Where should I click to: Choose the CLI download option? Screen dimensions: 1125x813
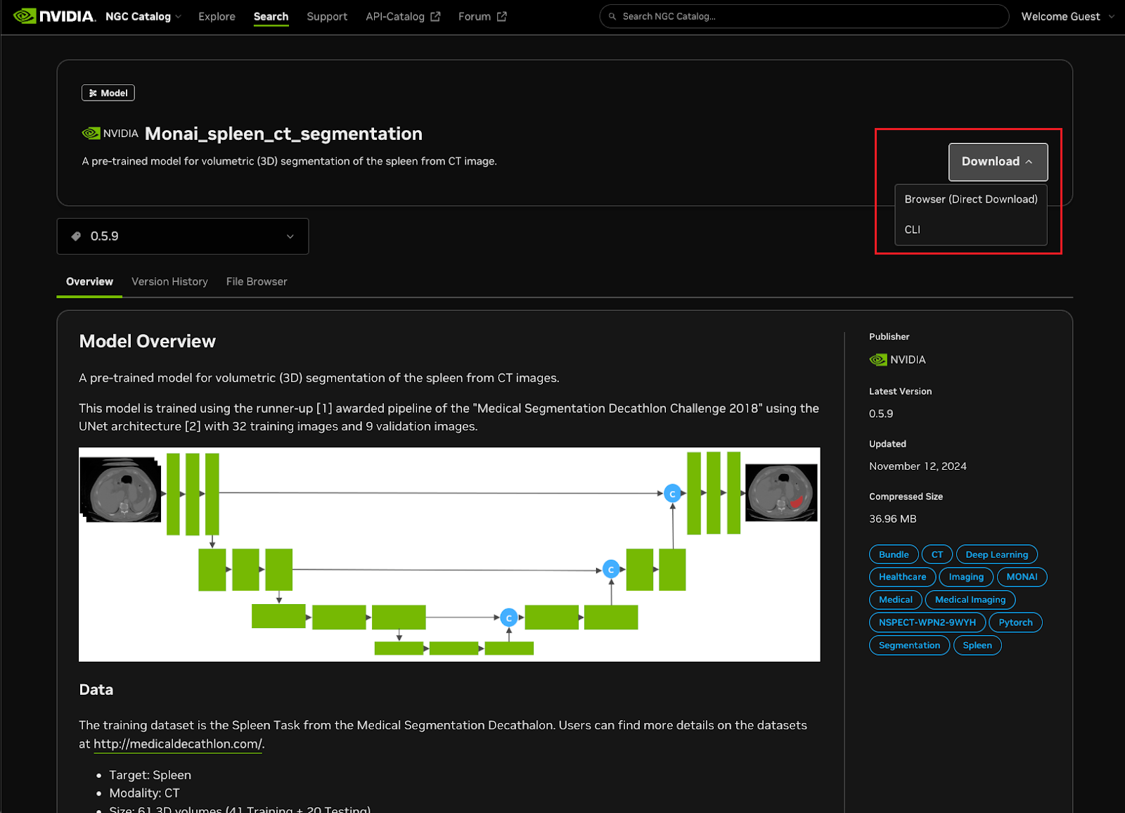coord(970,229)
